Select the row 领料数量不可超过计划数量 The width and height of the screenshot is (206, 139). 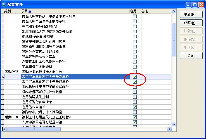42,92
